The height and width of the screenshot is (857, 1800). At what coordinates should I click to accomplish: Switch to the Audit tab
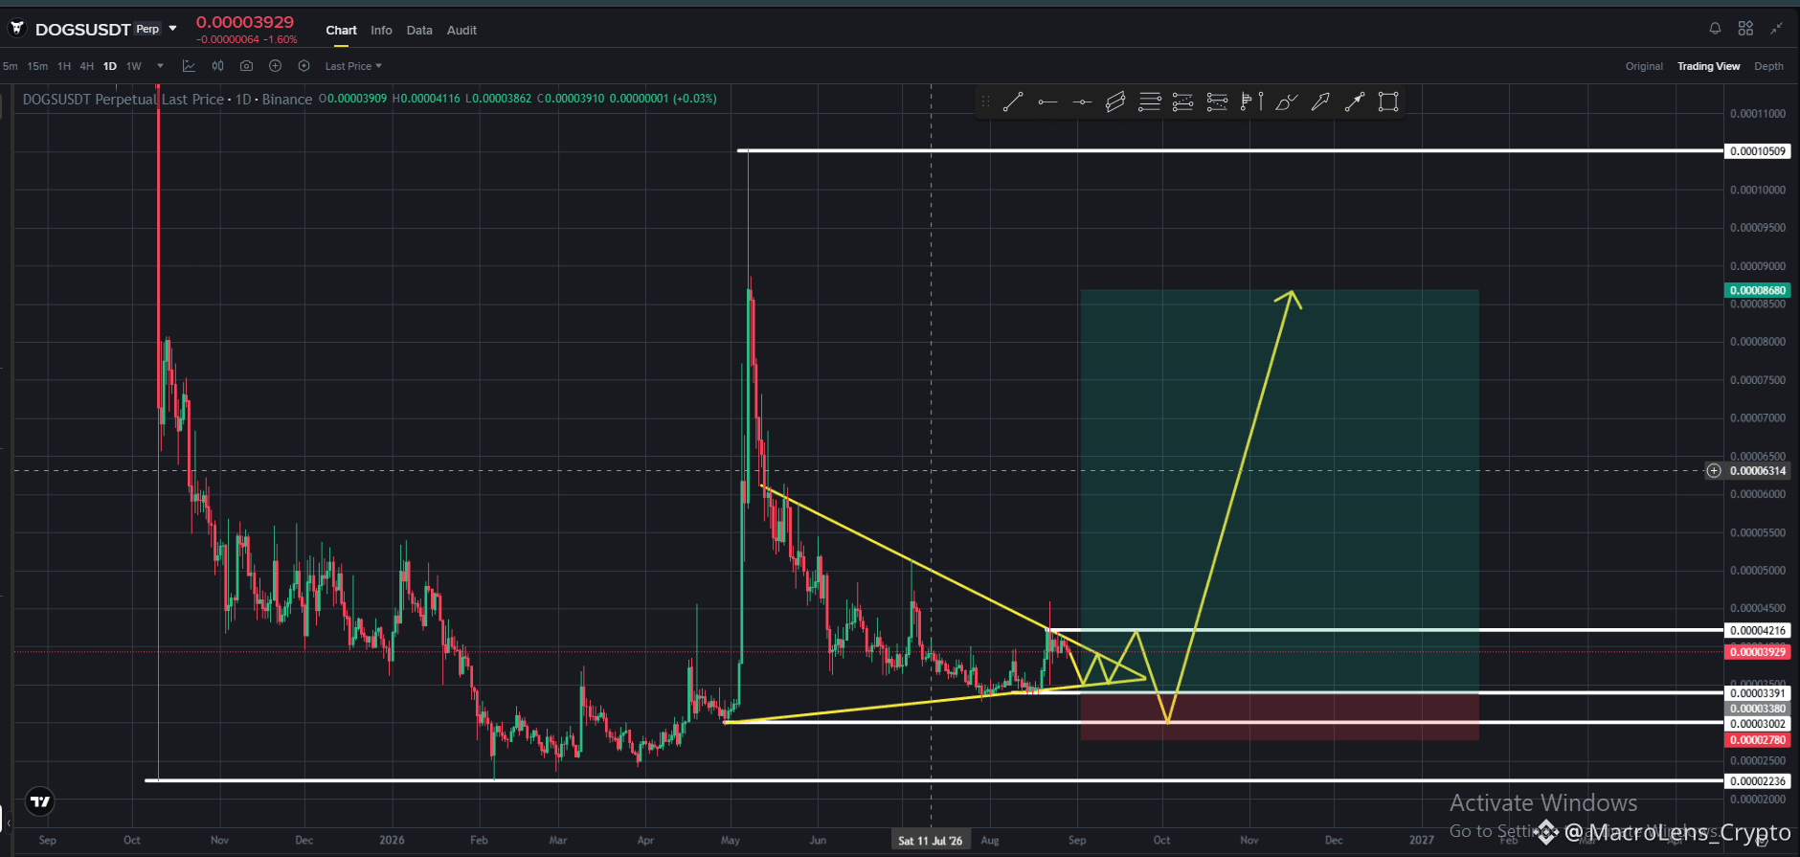[461, 31]
